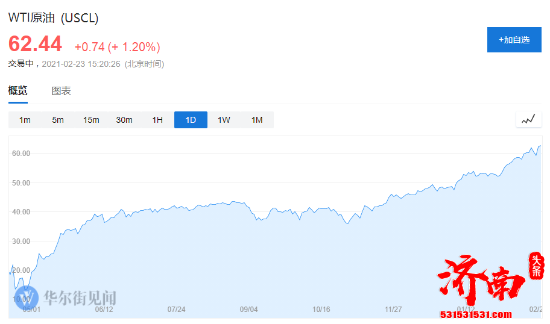Switch chart to 1W weekly interval
Image resolution: width=550 pixels, height=324 pixels.
coord(224,120)
